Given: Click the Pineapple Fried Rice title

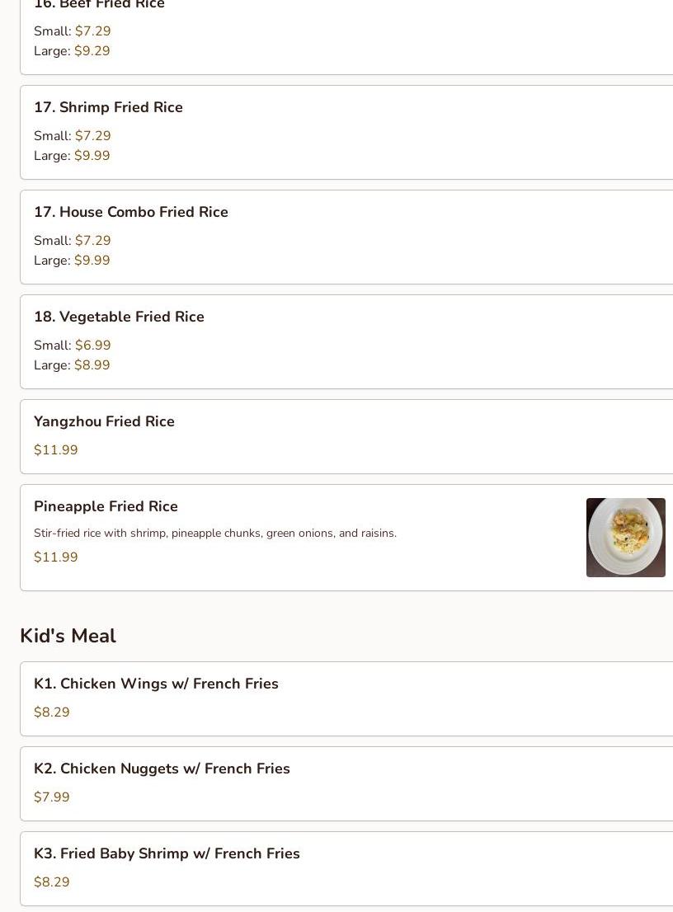Looking at the screenshot, I should [x=106, y=506].
